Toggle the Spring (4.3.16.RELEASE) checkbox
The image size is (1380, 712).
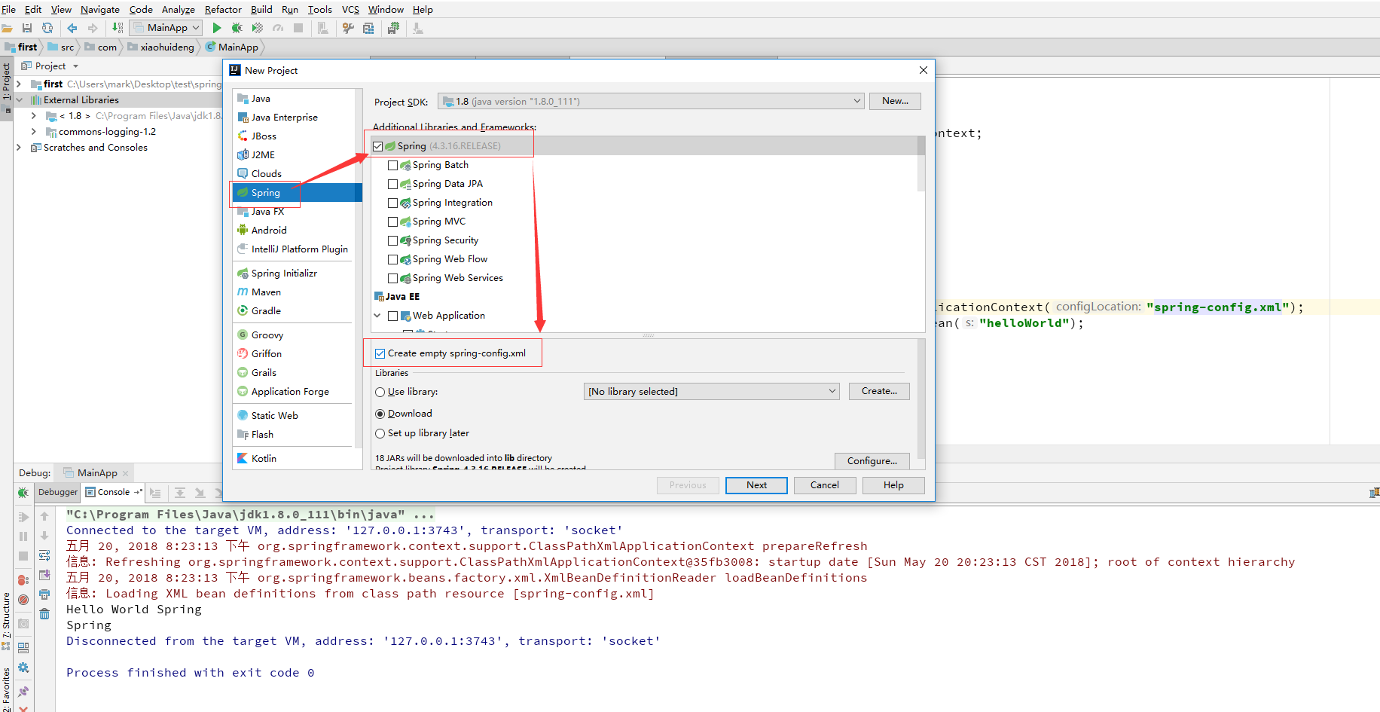click(378, 146)
